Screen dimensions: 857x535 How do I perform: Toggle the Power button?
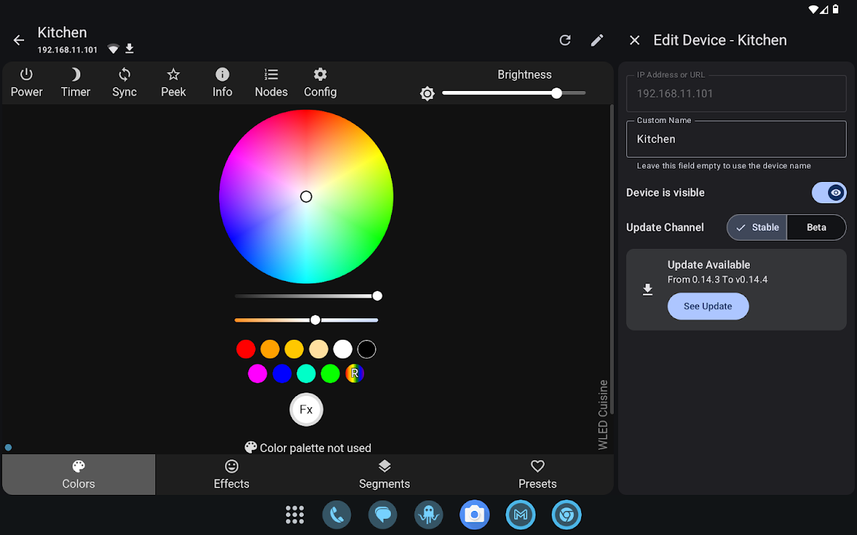[27, 83]
